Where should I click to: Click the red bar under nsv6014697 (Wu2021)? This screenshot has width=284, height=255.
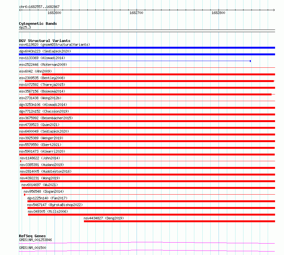pyautogui.click(x=148, y=188)
